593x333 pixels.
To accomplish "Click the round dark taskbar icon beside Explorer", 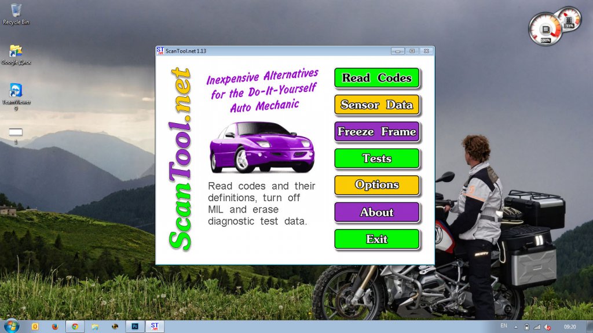I will pyautogui.click(x=115, y=327).
